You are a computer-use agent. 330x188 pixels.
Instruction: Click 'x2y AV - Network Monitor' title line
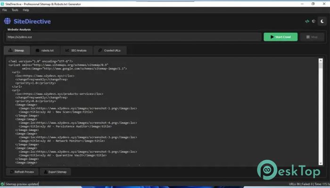pos(62,141)
